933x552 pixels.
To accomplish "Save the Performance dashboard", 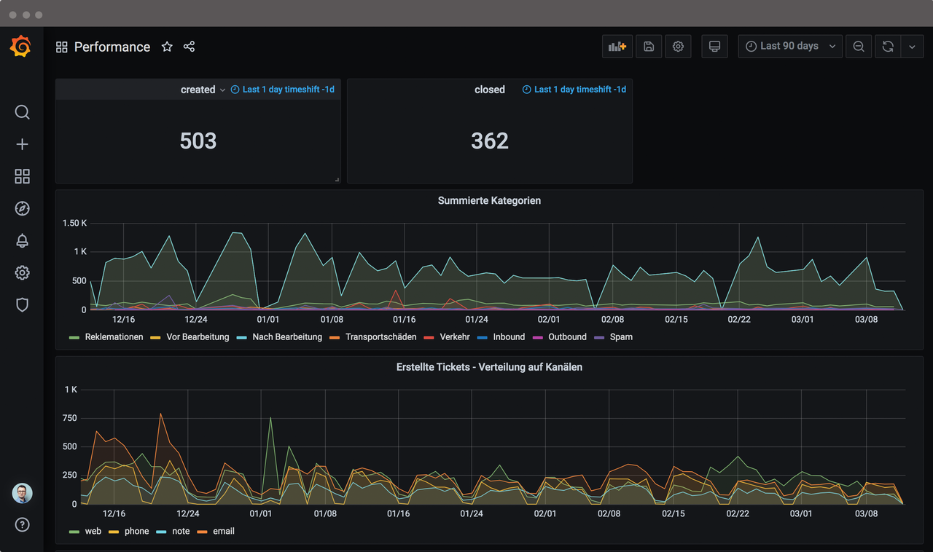I will (649, 46).
